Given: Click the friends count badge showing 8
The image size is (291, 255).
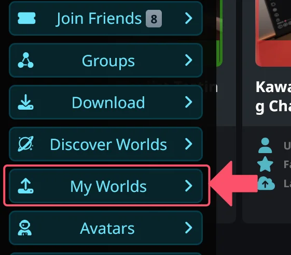Looking at the screenshot, I should pos(154,19).
